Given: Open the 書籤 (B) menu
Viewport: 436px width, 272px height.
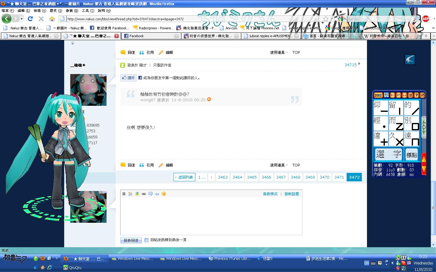Looking at the screenshot, I should point(72,11).
